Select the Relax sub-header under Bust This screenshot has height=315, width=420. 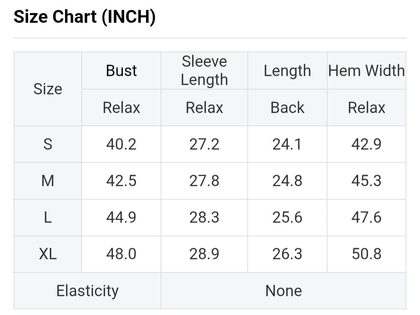(121, 108)
